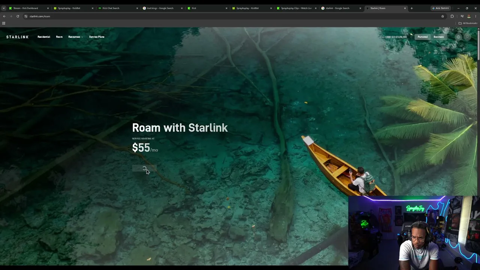Open the tab search dropdown arrow
This screenshot has height=270, width=480.
click(4, 8)
